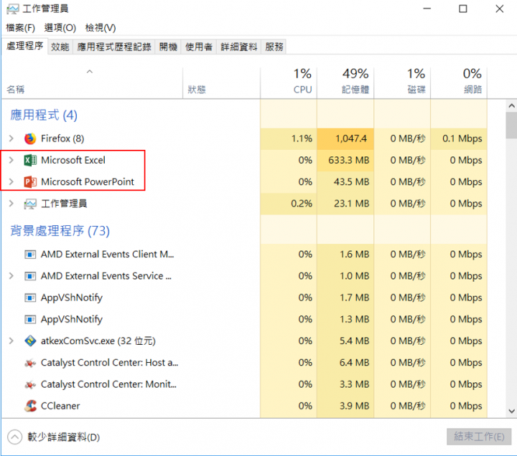Close the Task Manager window
The width and height of the screenshot is (517, 456).
pos(499,9)
